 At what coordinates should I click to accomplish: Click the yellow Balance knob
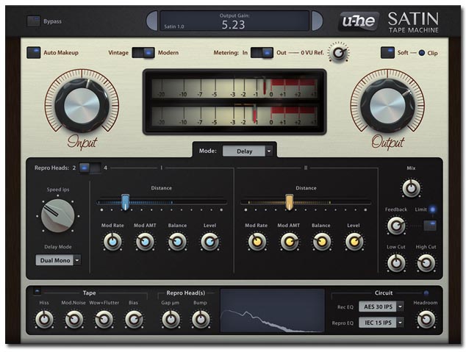click(321, 242)
